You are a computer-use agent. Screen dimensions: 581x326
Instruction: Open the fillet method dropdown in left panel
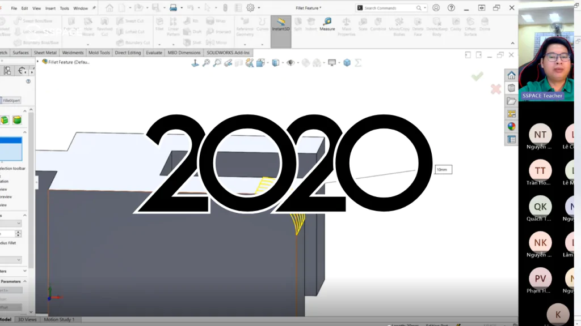11,223
